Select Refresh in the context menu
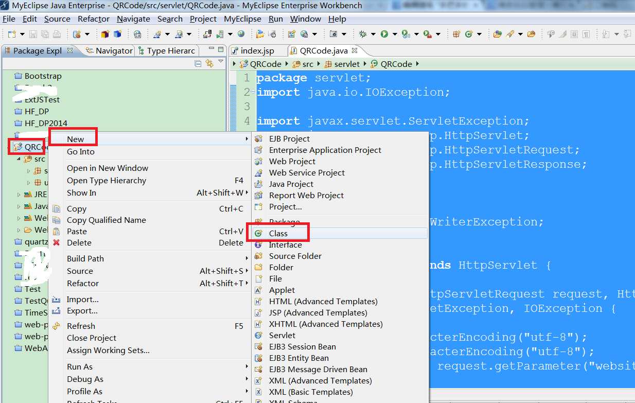Screen dimensions: 635x403 point(150,326)
